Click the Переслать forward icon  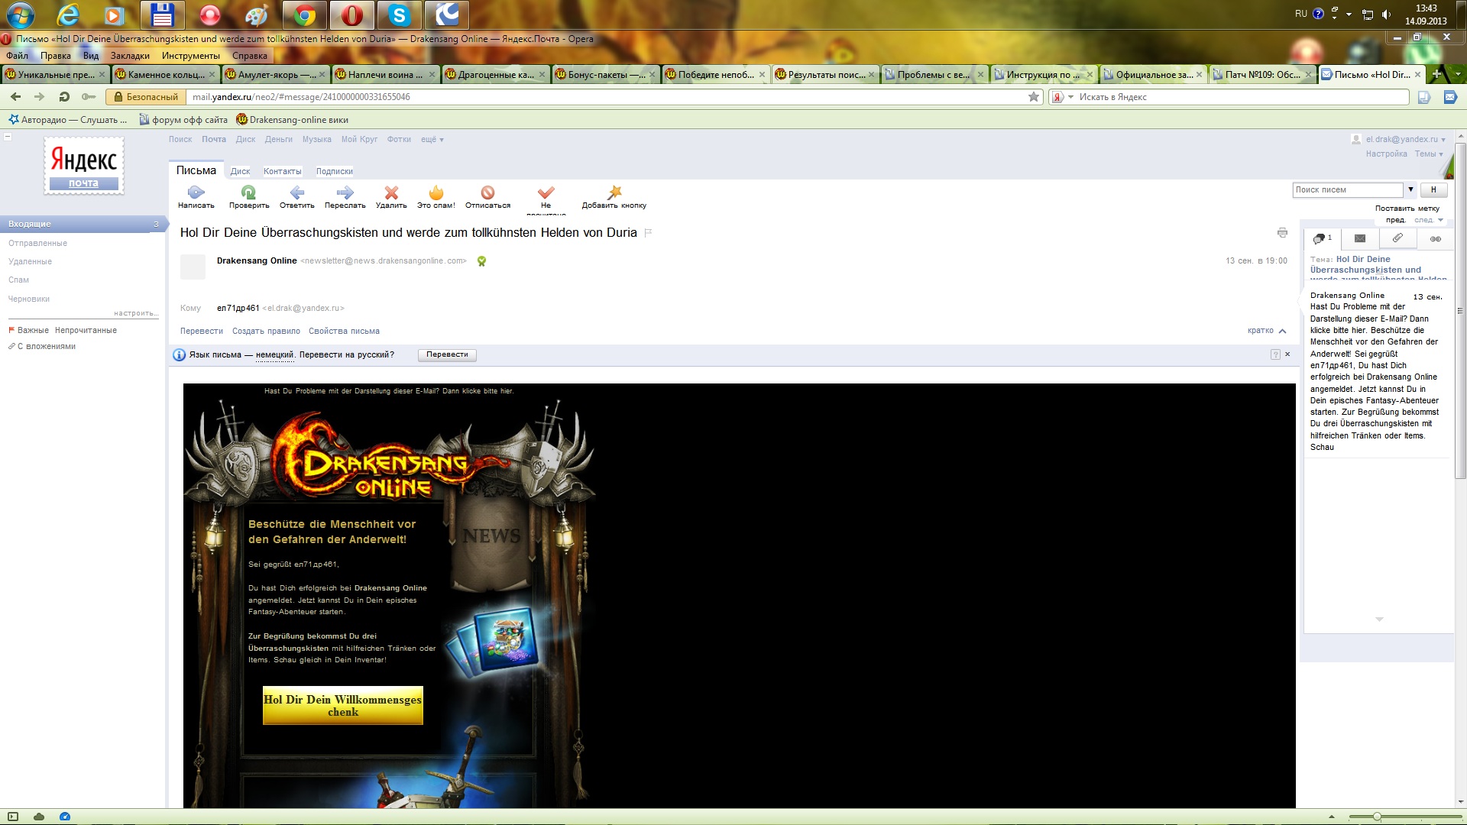point(345,192)
